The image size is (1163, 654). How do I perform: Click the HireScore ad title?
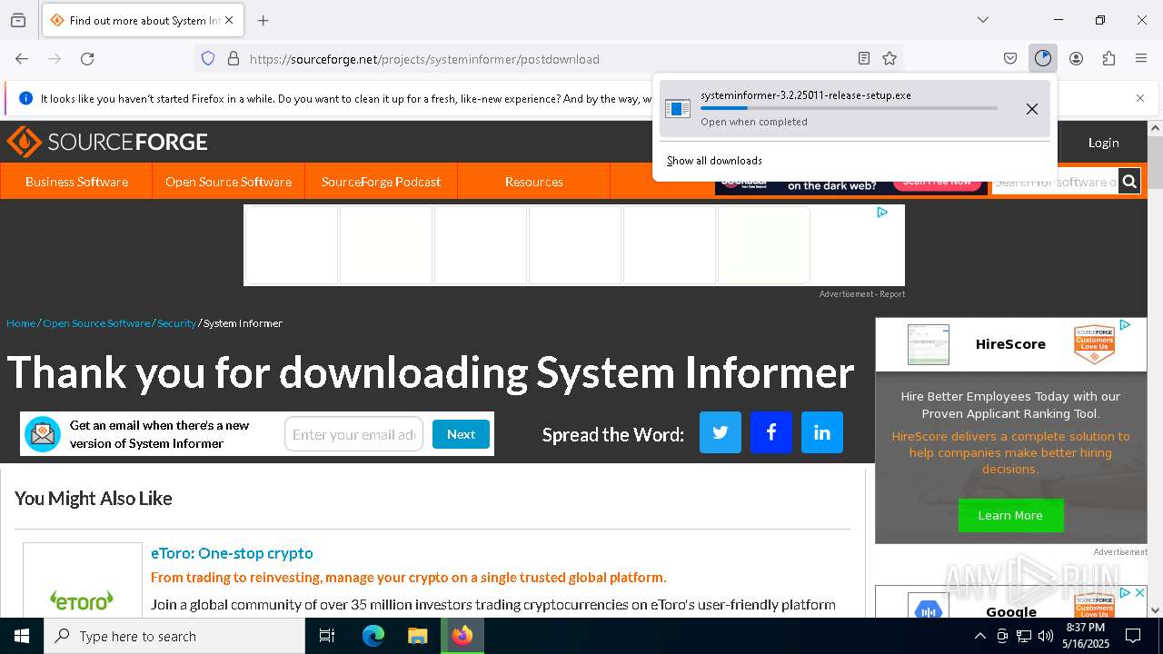[x=1010, y=344]
